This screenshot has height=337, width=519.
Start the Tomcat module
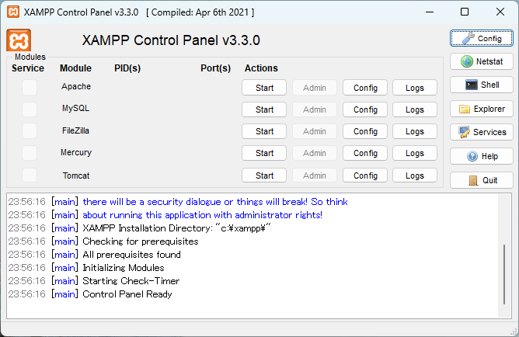pyautogui.click(x=264, y=175)
